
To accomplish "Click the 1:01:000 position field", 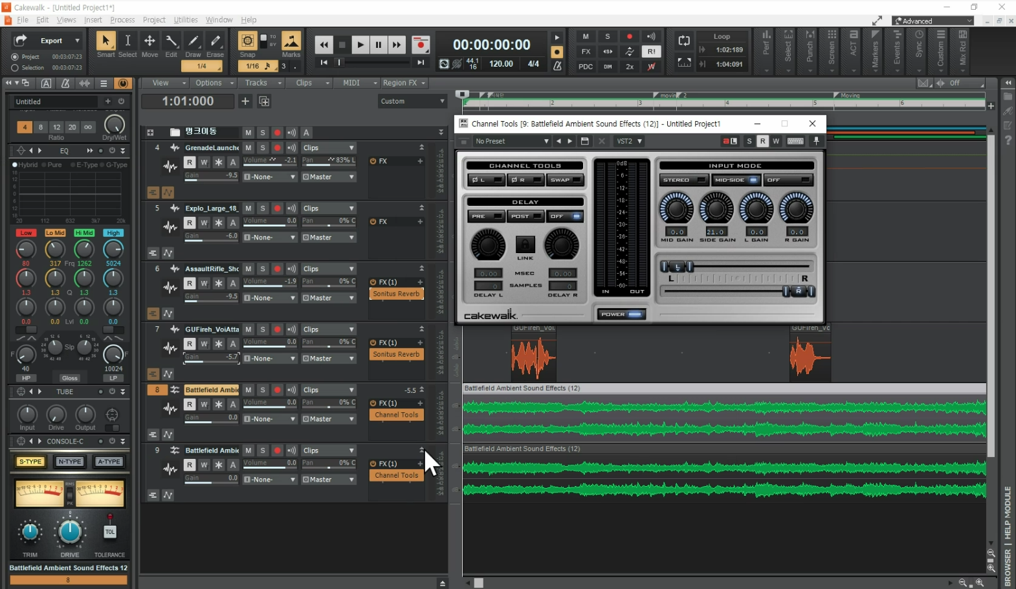I will (188, 101).
